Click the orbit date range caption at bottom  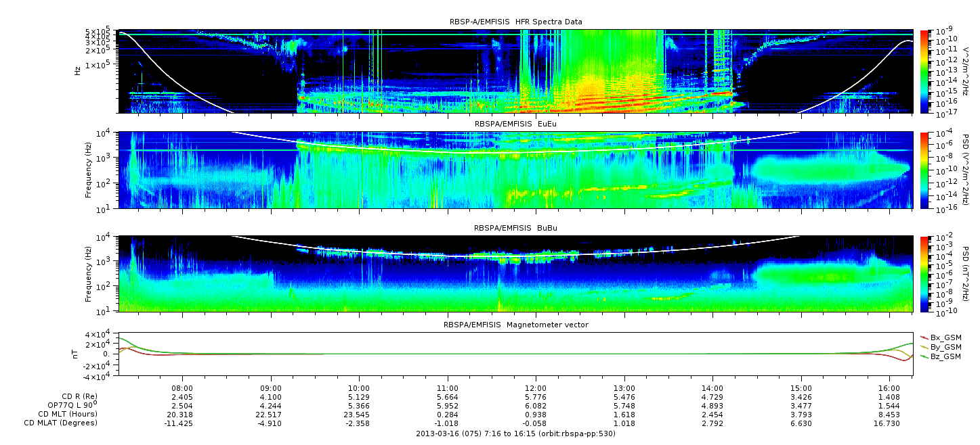515,433
